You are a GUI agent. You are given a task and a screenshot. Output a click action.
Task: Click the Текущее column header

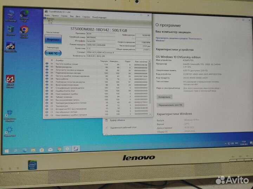104,61
